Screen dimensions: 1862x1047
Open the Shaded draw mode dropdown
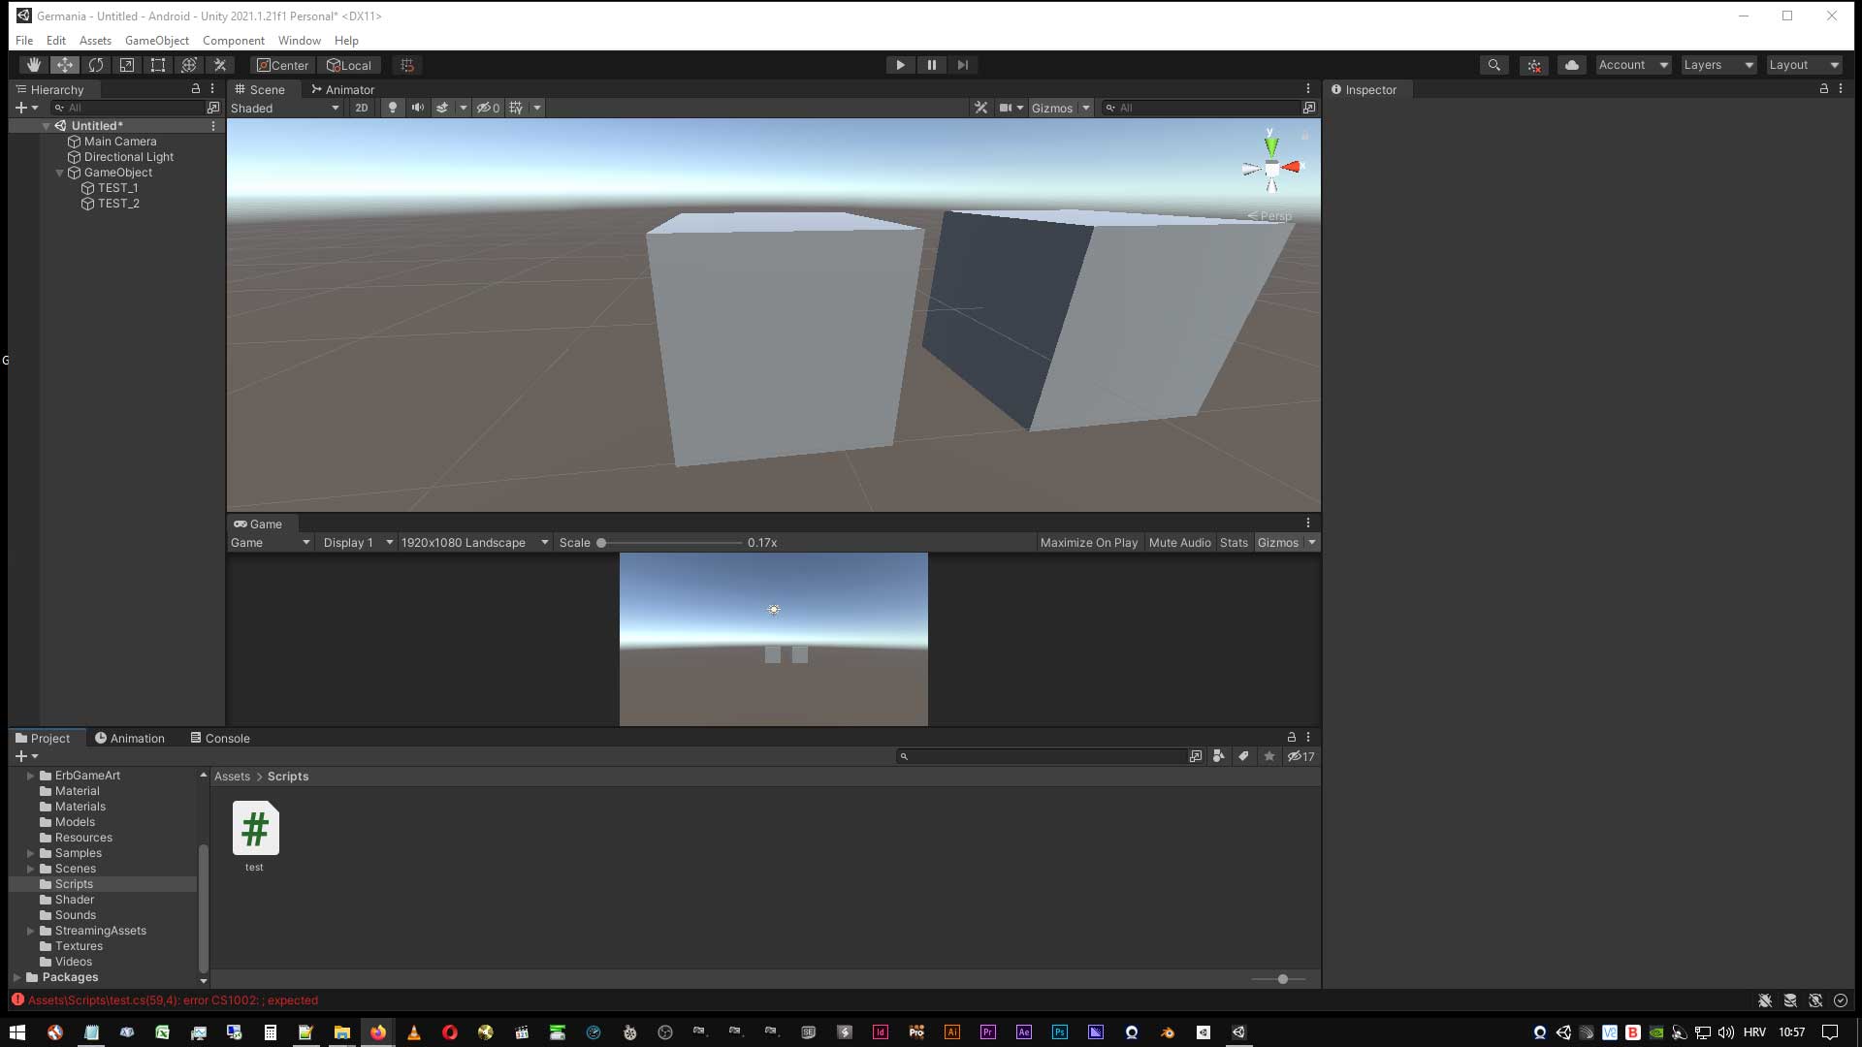[281, 108]
